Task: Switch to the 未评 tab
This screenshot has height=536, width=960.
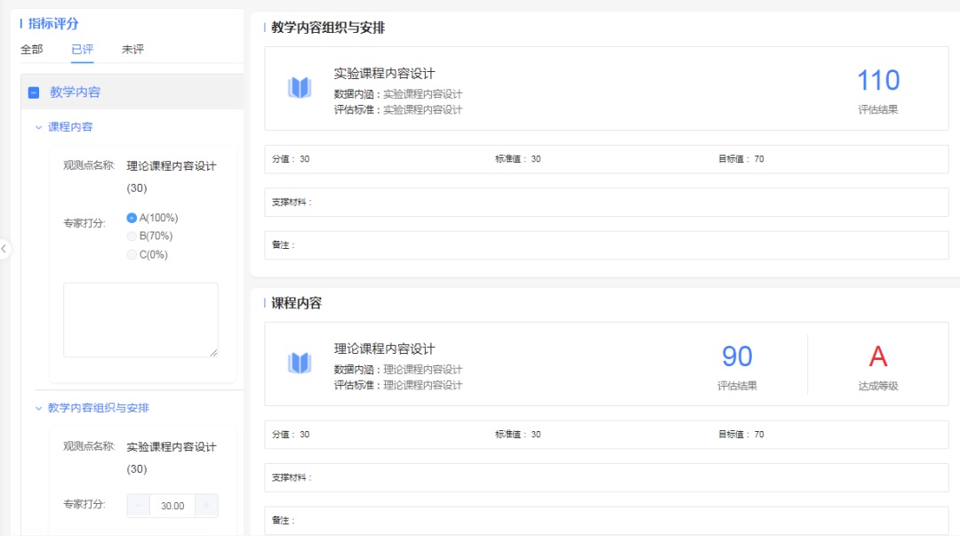Action: coord(132,50)
